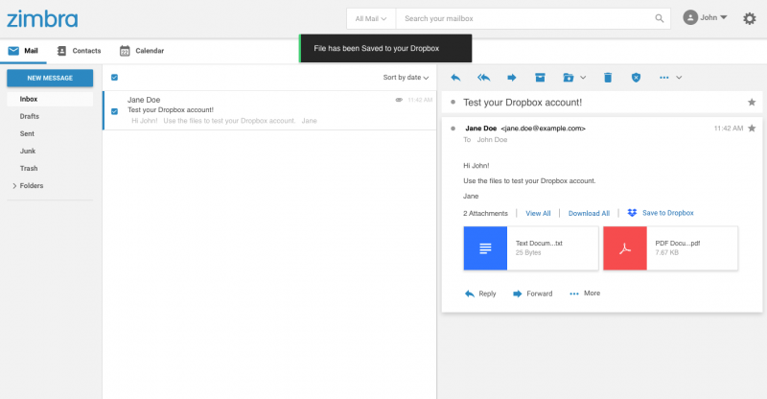Viewport: 767px width, 399px height.
Task: Toggle the read status dot beside Jane Doe
Action: [453, 129]
